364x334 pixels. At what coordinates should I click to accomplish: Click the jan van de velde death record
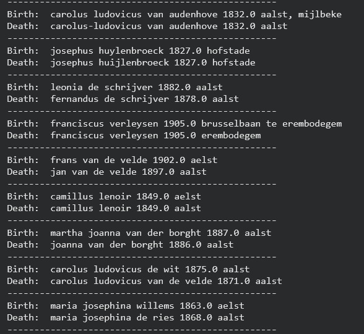coord(106,172)
